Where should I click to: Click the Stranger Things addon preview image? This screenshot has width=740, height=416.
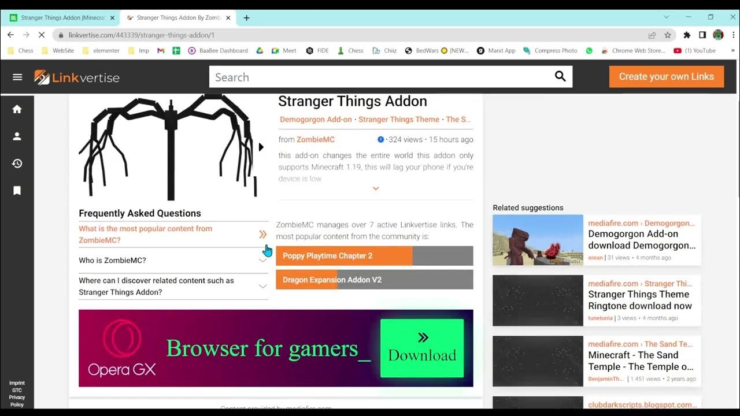coord(168,147)
